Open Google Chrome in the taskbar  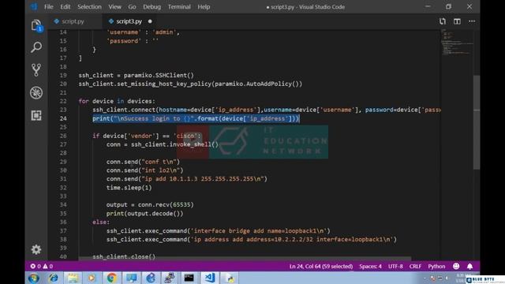[x=111, y=278]
